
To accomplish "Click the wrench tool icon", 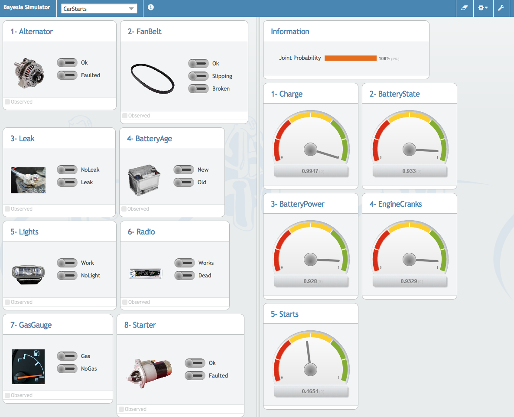I will tap(501, 8).
